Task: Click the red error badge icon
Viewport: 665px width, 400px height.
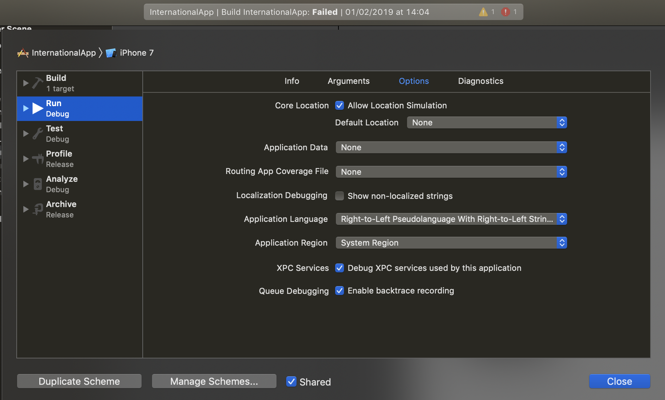Action: pos(505,12)
